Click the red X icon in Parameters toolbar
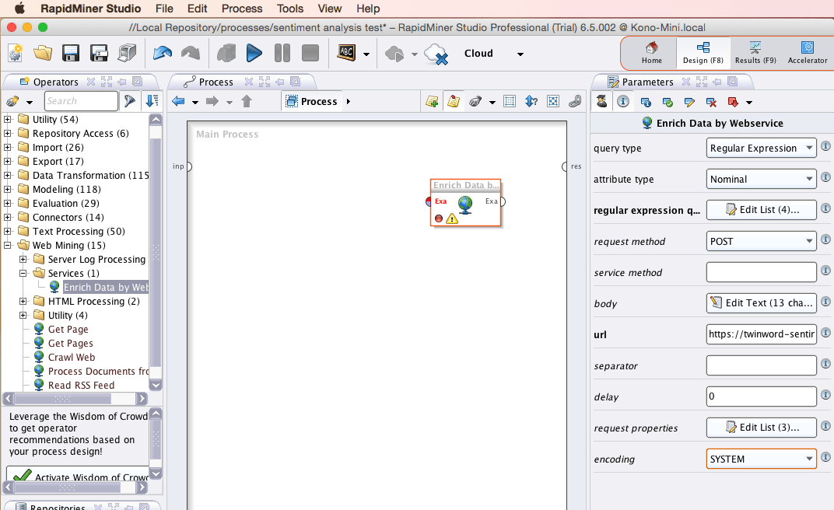The height and width of the screenshot is (510, 834). [711, 102]
